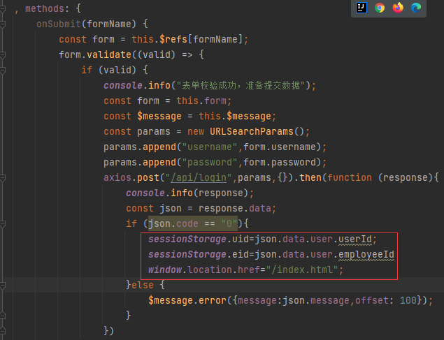Collapse the axios.post callback fold marker

(x=4, y=177)
